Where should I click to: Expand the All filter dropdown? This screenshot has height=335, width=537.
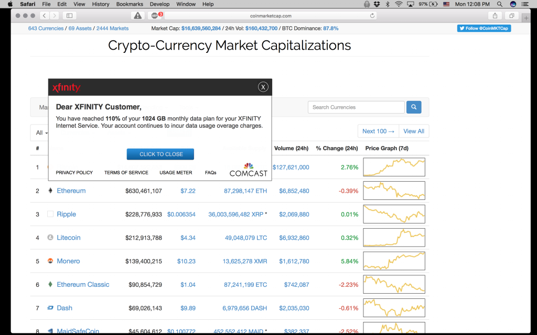[x=41, y=132]
